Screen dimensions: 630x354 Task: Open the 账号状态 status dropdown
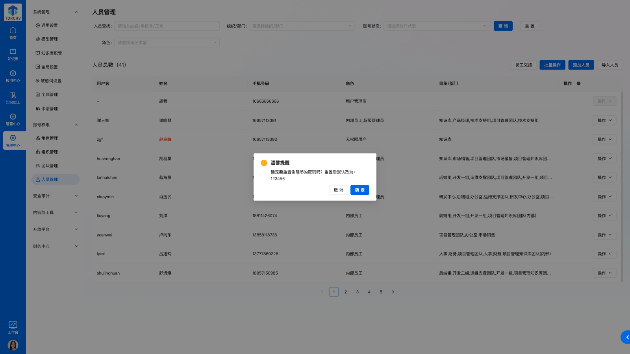coord(436,26)
